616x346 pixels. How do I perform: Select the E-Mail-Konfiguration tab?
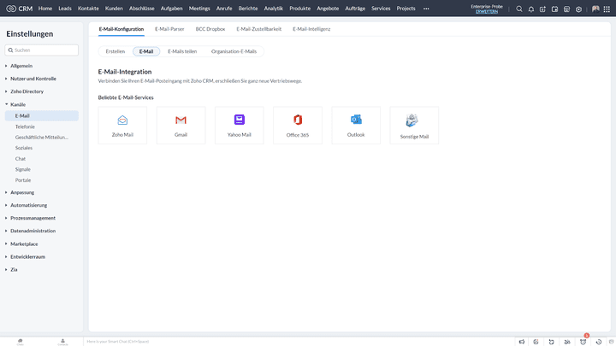121,29
